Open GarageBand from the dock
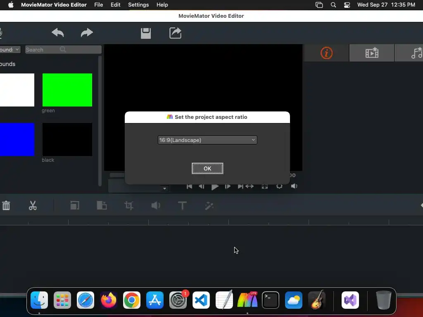 click(317, 300)
